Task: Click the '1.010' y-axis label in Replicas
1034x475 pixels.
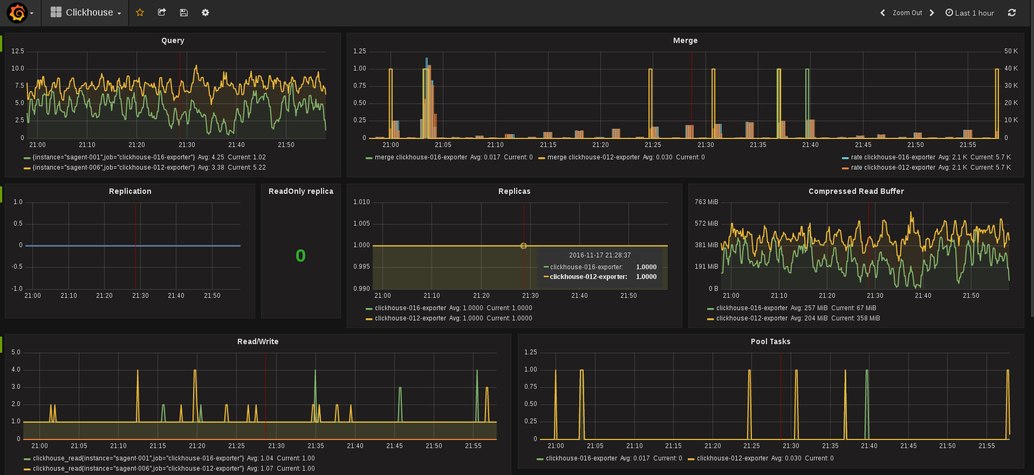Action: click(361, 202)
